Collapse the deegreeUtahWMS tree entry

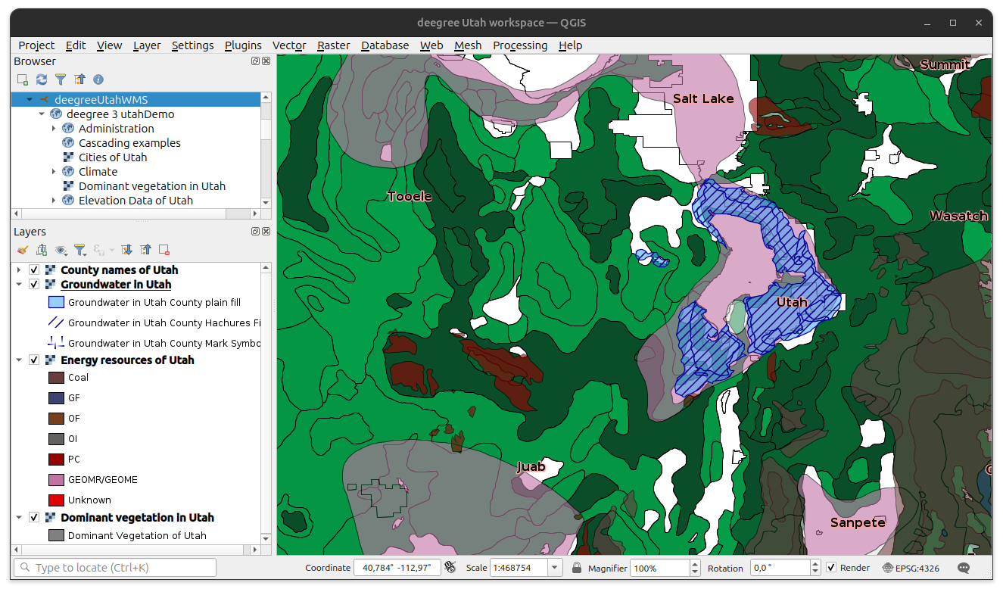pos(28,98)
